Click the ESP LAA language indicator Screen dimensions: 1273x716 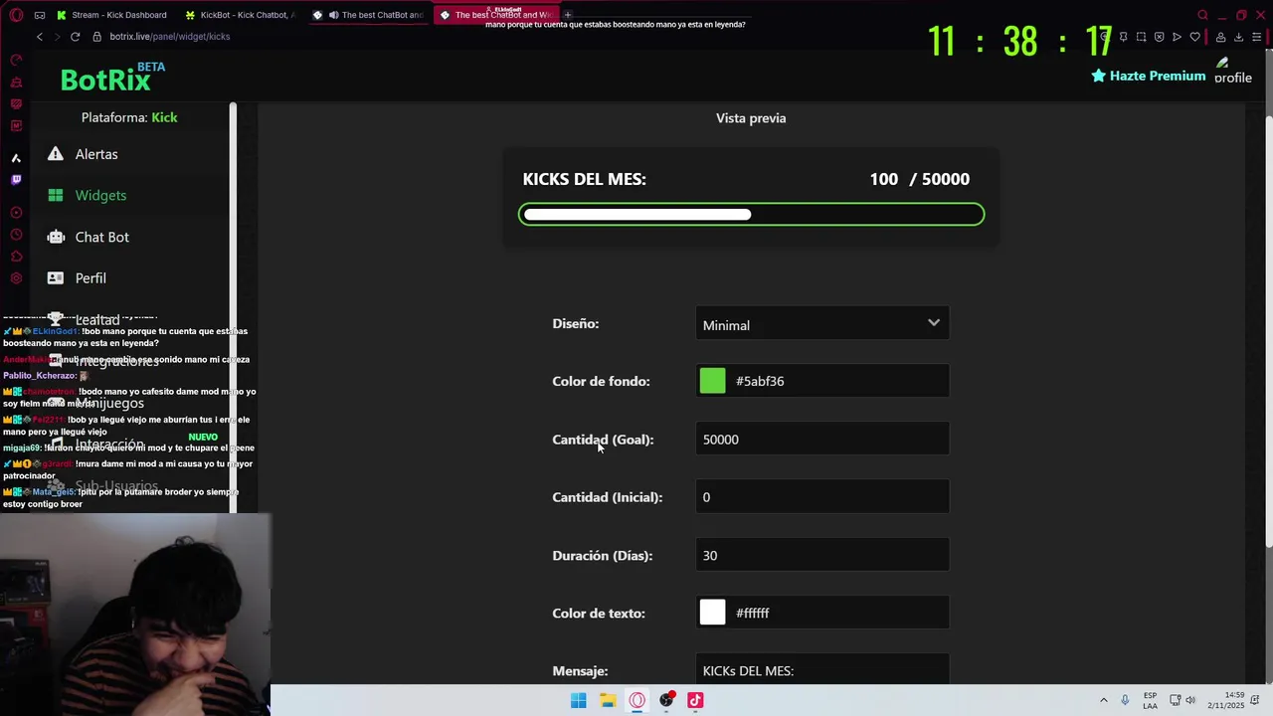coord(1150,700)
